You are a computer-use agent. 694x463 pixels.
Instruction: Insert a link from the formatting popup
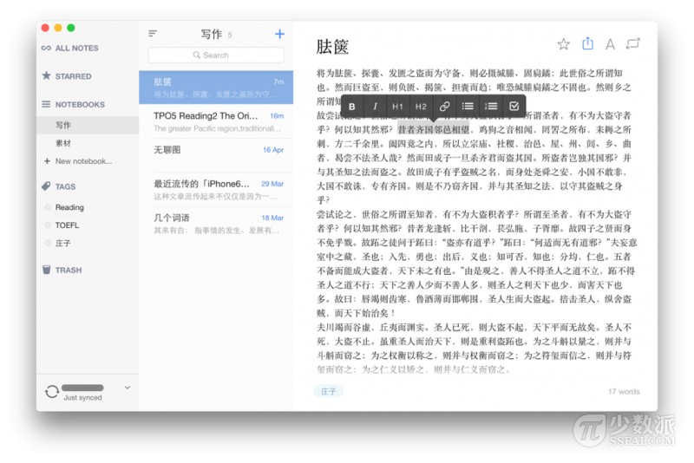pos(444,107)
